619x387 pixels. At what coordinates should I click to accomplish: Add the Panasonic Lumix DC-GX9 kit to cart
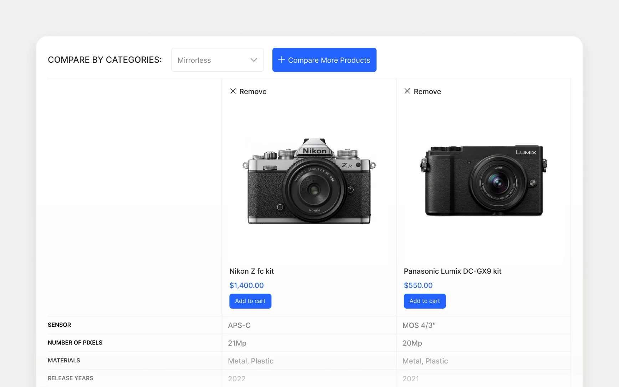pos(425,301)
